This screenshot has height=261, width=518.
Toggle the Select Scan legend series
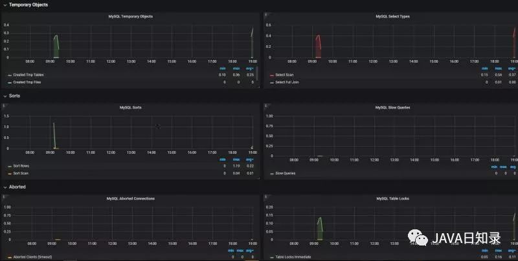284,75
